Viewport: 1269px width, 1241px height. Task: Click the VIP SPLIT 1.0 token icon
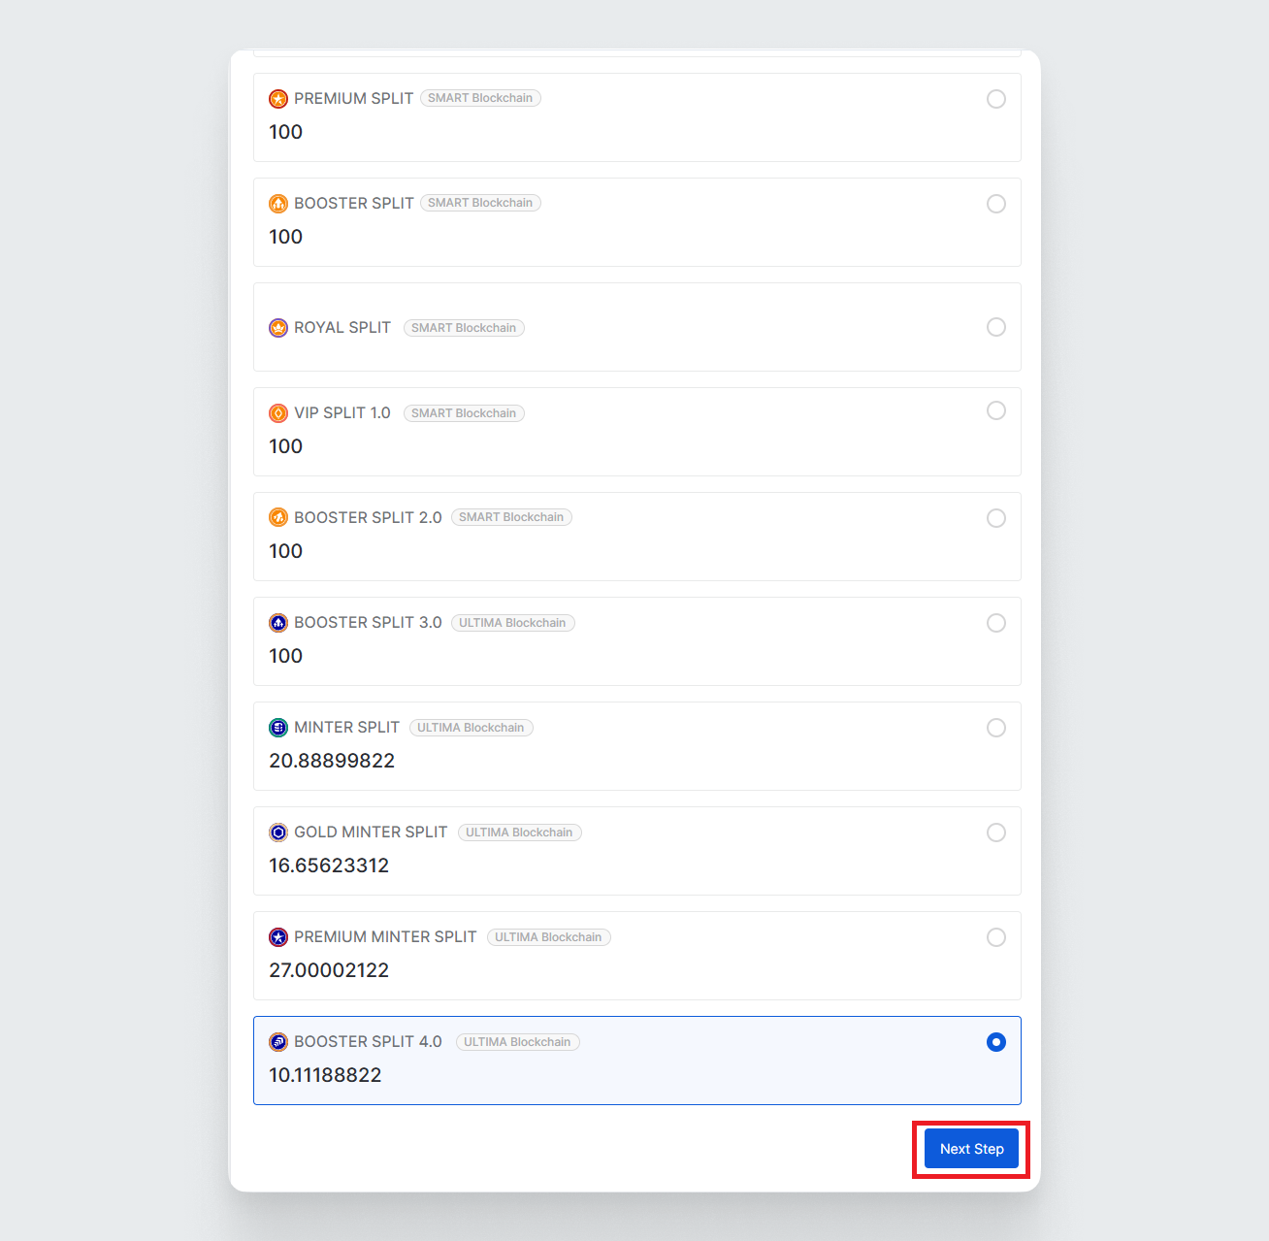pos(278,413)
